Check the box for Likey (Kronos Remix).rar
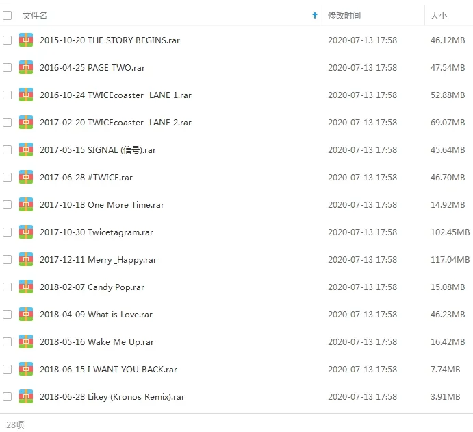473x432 pixels. 8,396
